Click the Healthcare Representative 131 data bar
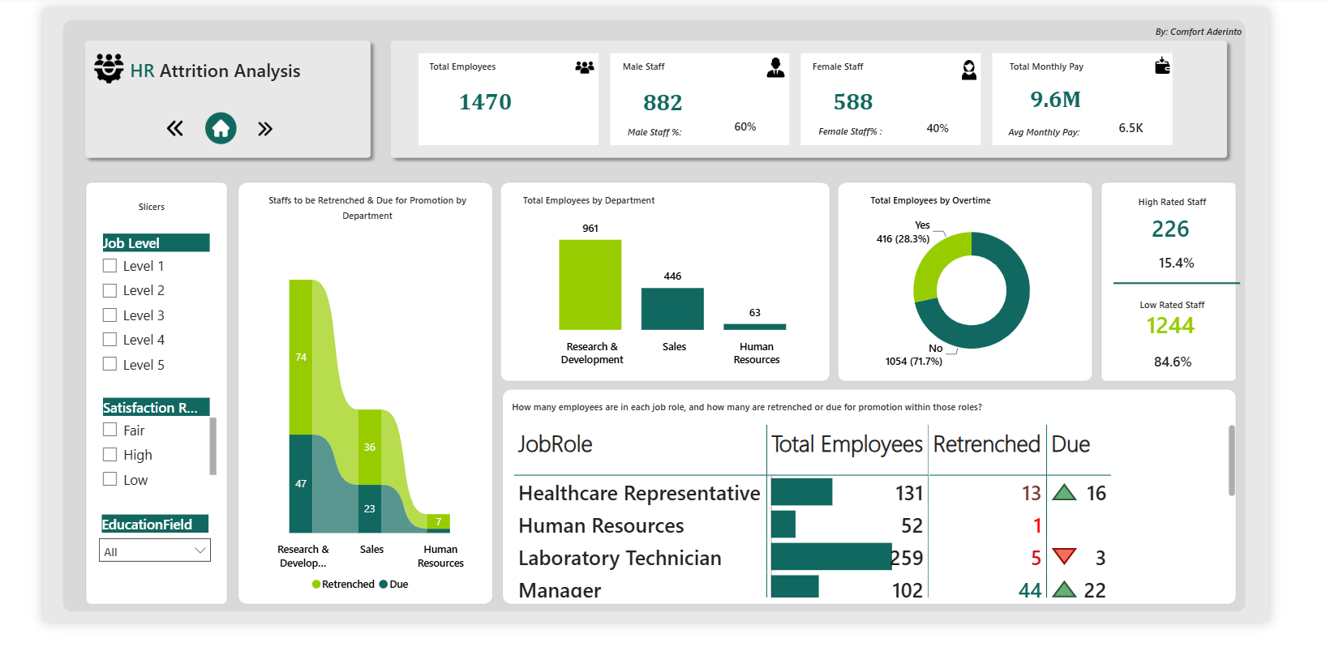The width and height of the screenshot is (1326, 664). (801, 492)
